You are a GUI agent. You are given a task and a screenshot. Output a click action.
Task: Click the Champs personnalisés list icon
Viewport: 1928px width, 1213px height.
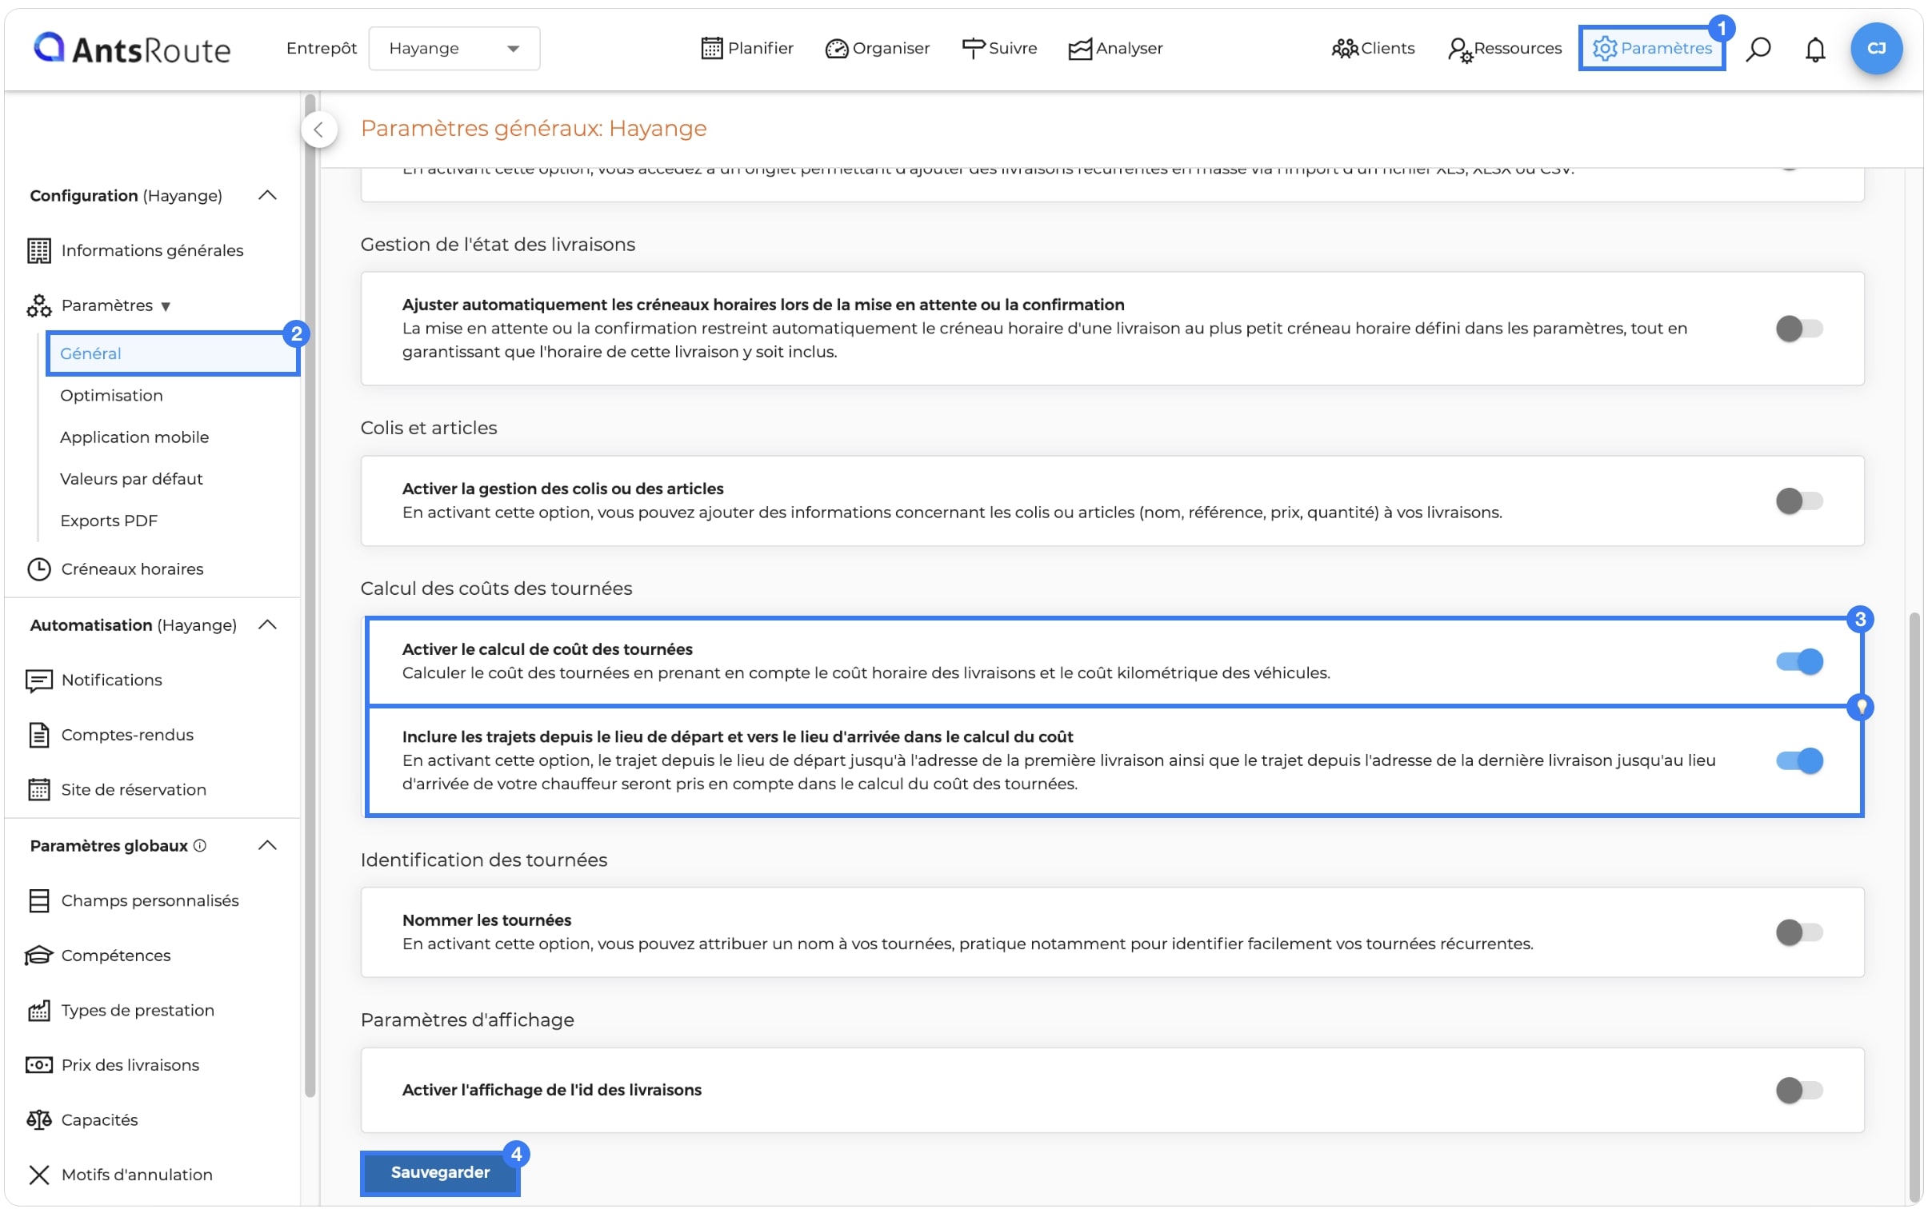[x=38, y=901]
